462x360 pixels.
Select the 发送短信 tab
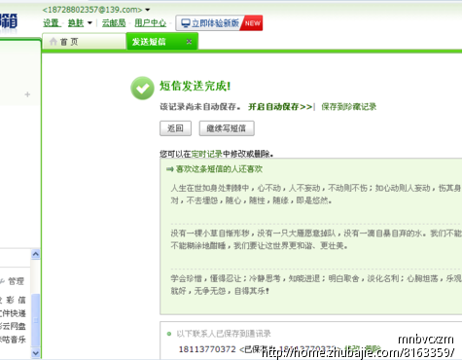[x=161, y=42]
